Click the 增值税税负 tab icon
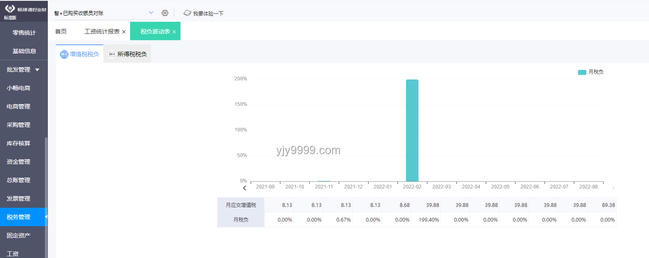Screen dimensions: 649x258 tap(64, 54)
